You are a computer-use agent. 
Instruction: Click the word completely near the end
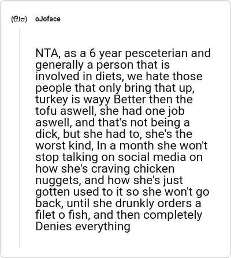coord(173,215)
